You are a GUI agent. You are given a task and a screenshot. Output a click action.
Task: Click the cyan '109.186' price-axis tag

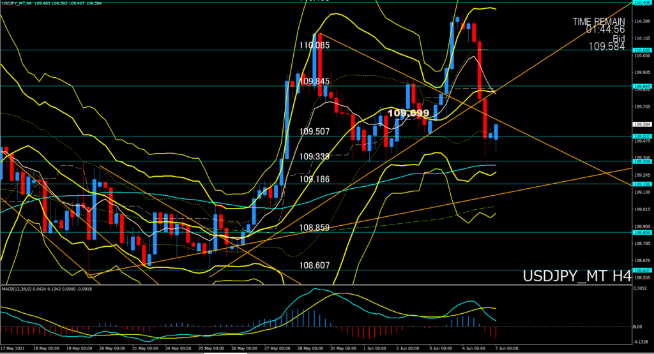tap(643, 184)
